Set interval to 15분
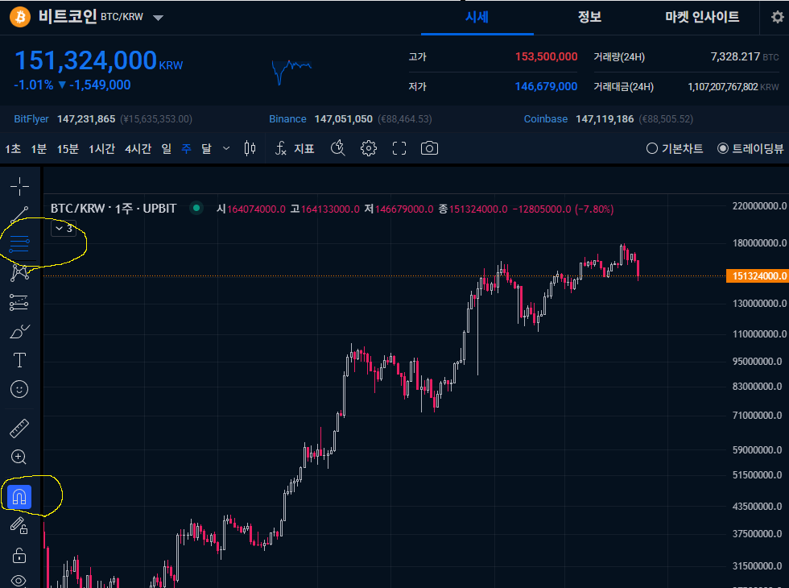This screenshot has width=789, height=588. 68,148
